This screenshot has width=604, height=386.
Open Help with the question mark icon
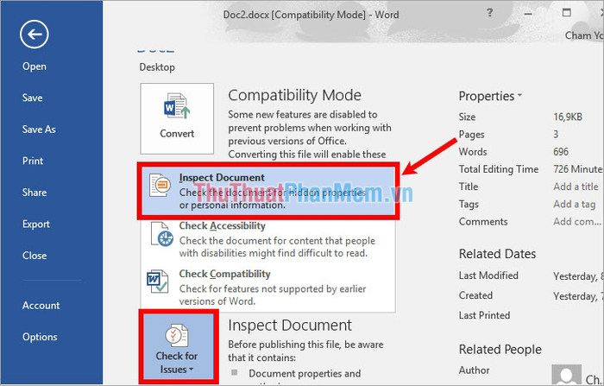click(x=489, y=13)
